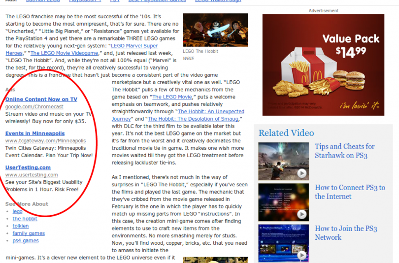Open The Hobbit: The Desolation of Smaug link
The image size is (399, 263).
click(193, 119)
